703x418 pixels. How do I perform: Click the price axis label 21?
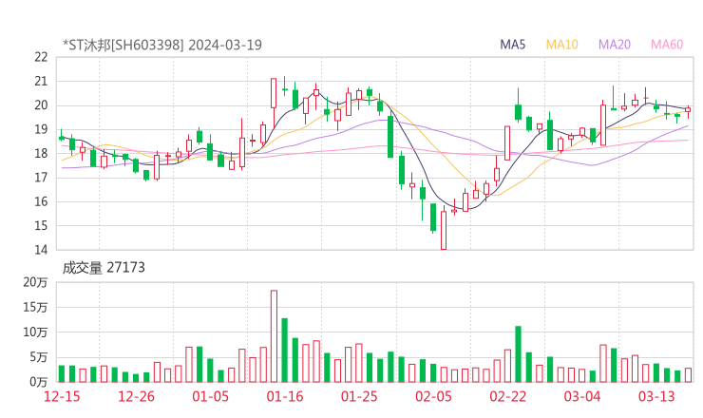tap(41, 82)
